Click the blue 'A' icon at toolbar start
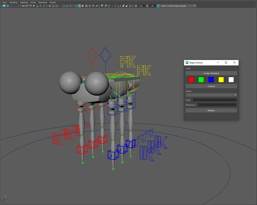The height and width of the screenshot is (205, 257). 4,6
